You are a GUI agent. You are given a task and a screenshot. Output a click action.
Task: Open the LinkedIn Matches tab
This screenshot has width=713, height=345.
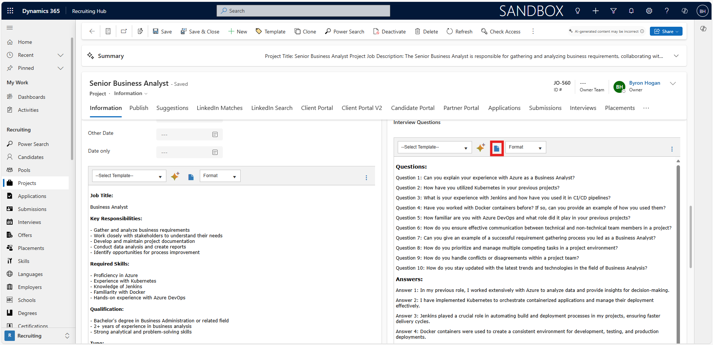pyautogui.click(x=219, y=108)
